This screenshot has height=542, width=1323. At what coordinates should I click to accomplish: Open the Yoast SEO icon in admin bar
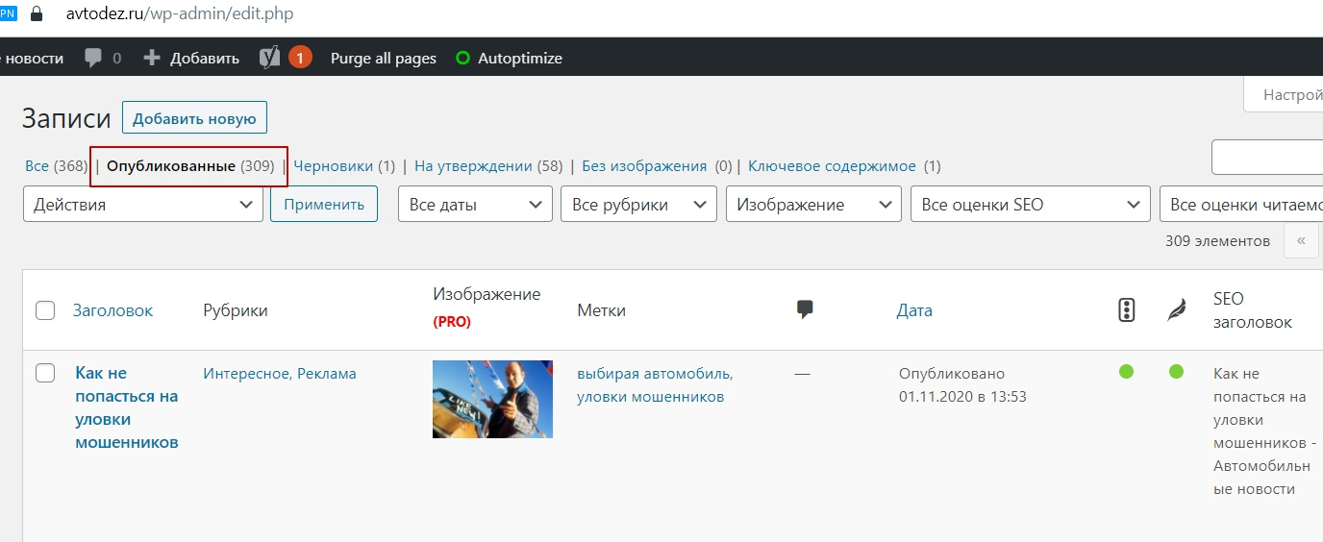[269, 58]
